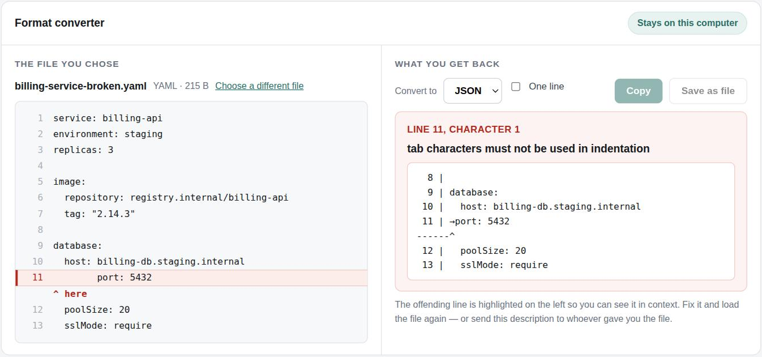Open the Choose a different file link
The image size is (762, 357).
(x=259, y=86)
